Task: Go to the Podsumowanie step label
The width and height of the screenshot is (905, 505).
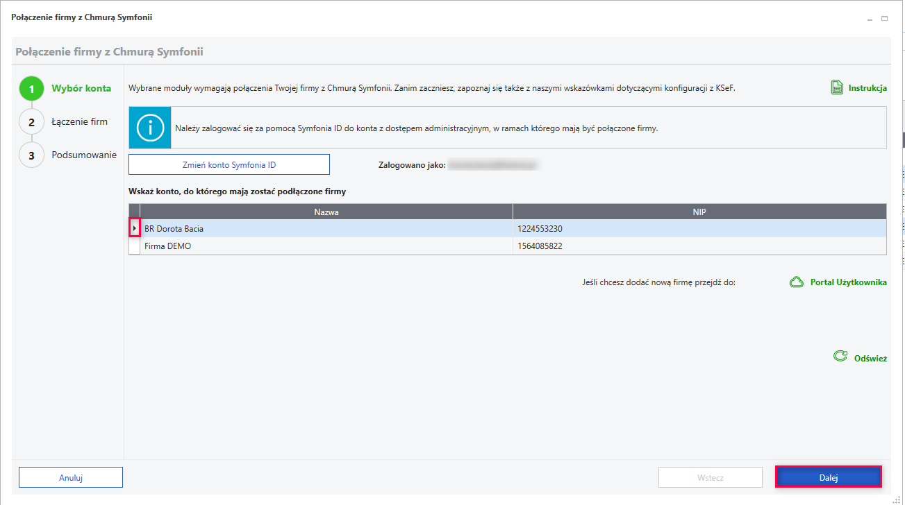Action: point(84,155)
